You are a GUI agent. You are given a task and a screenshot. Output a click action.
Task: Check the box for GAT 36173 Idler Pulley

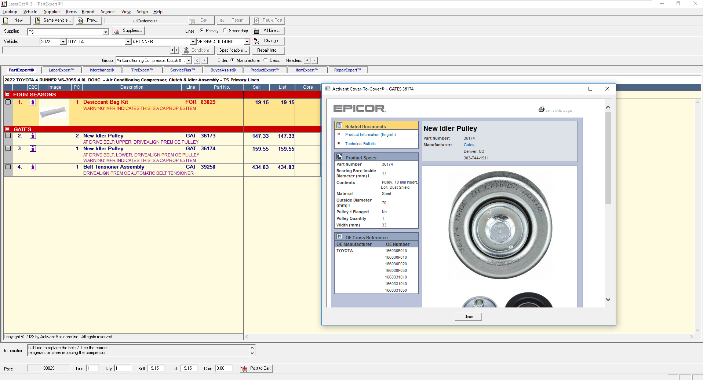click(x=8, y=136)
